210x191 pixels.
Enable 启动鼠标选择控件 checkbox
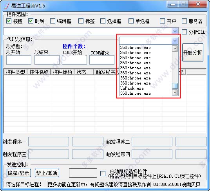[x=103, y=173]
